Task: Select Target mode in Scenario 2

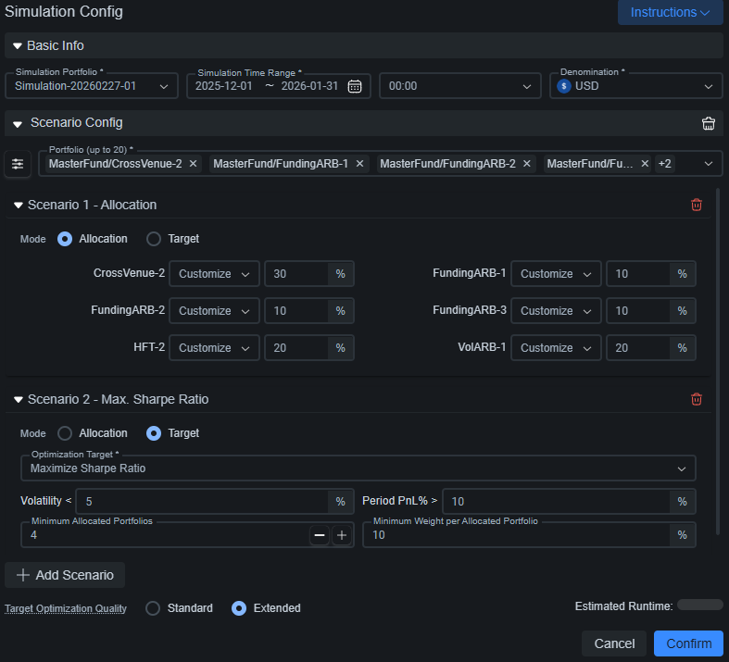Action: point(154,433)
